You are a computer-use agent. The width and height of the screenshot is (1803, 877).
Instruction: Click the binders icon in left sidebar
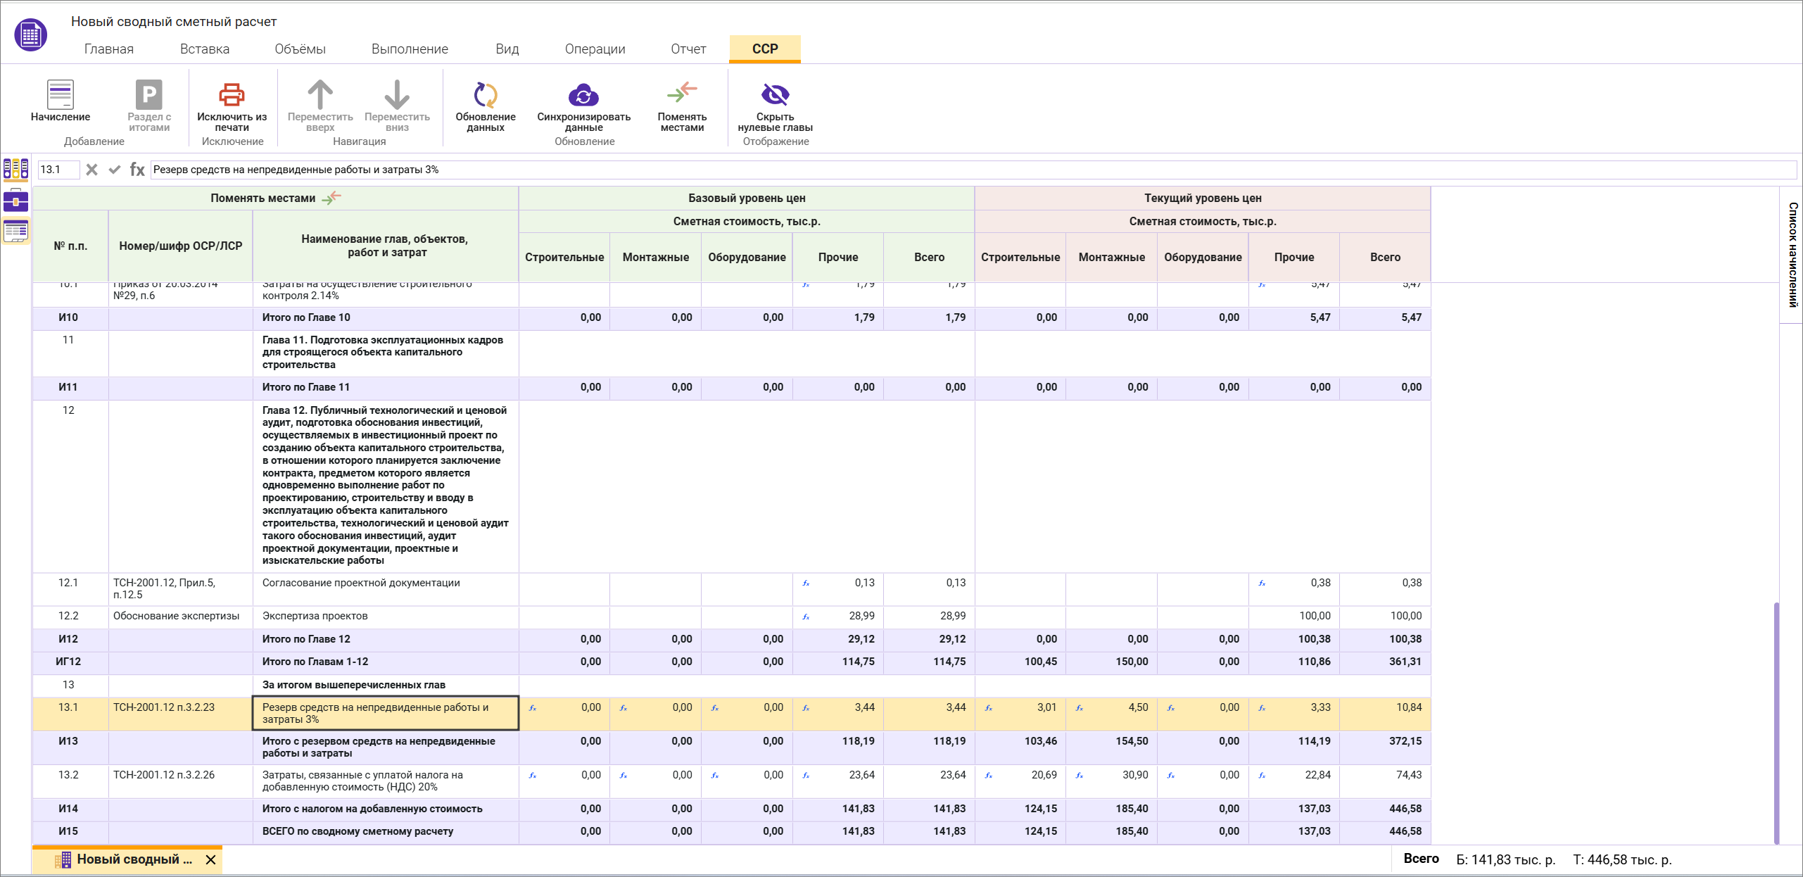15,169
